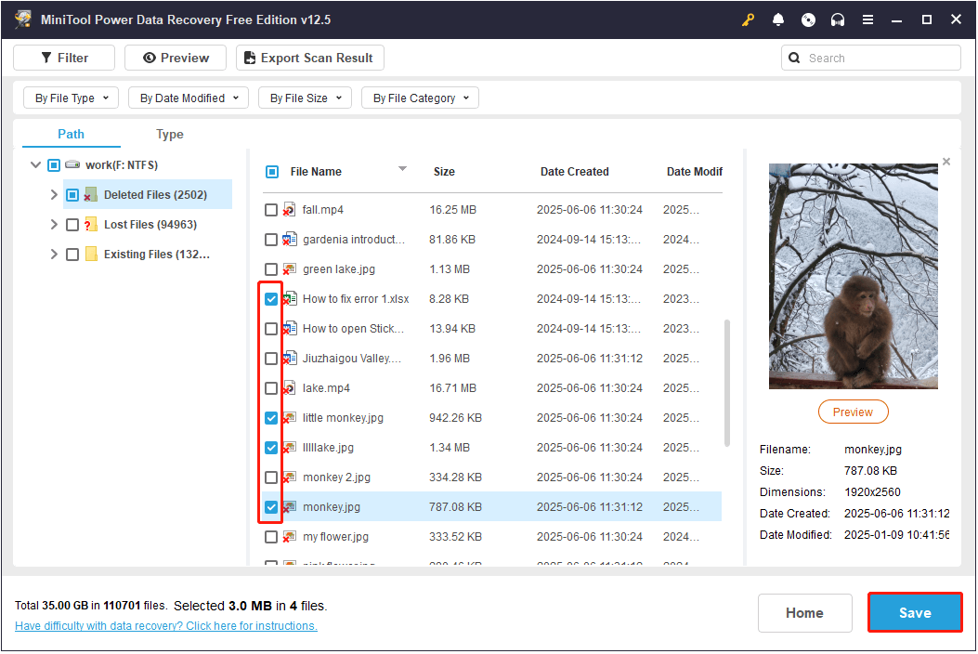The width and height of the screenshot is (978, 654).
Task: Open the hamburger menu in title bar
Action: (x=867, y=19)
